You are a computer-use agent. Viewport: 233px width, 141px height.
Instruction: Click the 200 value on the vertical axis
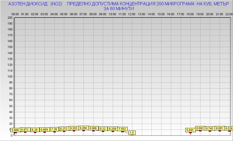point(10,18)
